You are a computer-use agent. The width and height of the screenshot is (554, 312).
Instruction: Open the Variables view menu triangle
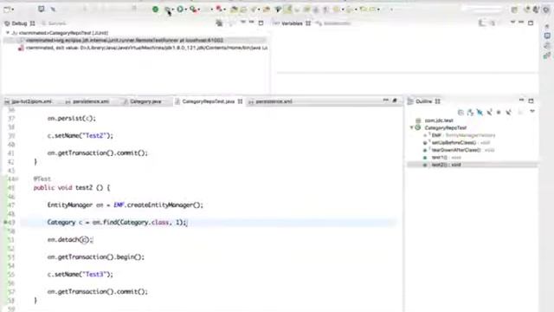pos(512,23)
